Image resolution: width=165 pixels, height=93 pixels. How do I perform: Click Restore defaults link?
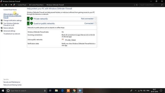pos(9,28)
